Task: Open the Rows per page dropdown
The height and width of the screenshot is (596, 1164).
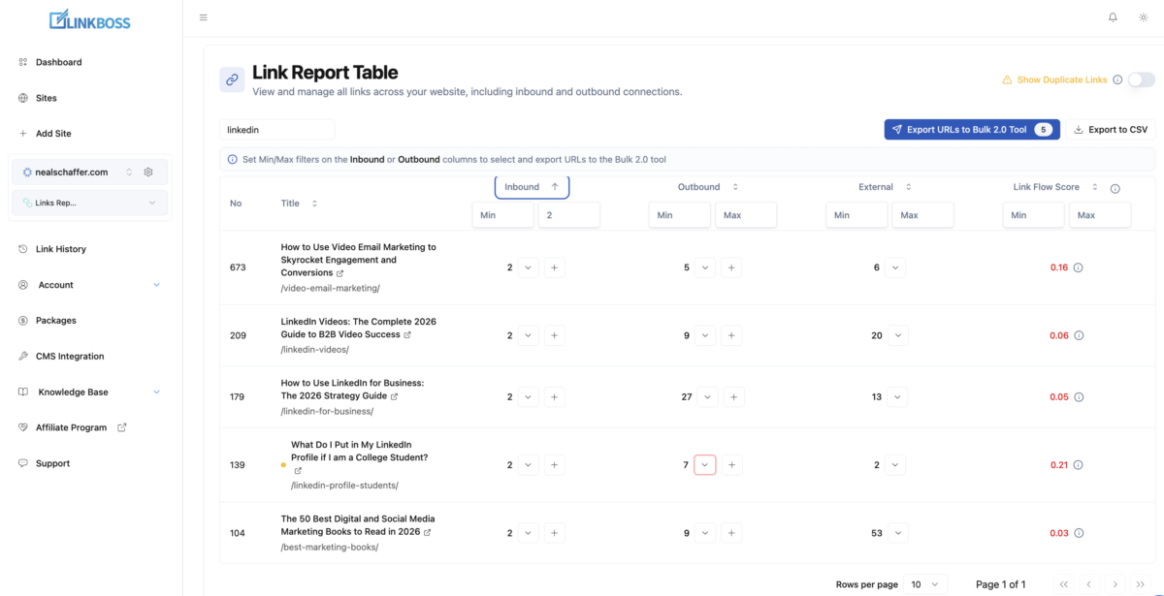Action: coord(924,584)
